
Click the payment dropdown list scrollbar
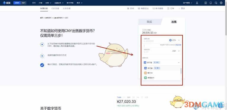click(x=181, y=71)
